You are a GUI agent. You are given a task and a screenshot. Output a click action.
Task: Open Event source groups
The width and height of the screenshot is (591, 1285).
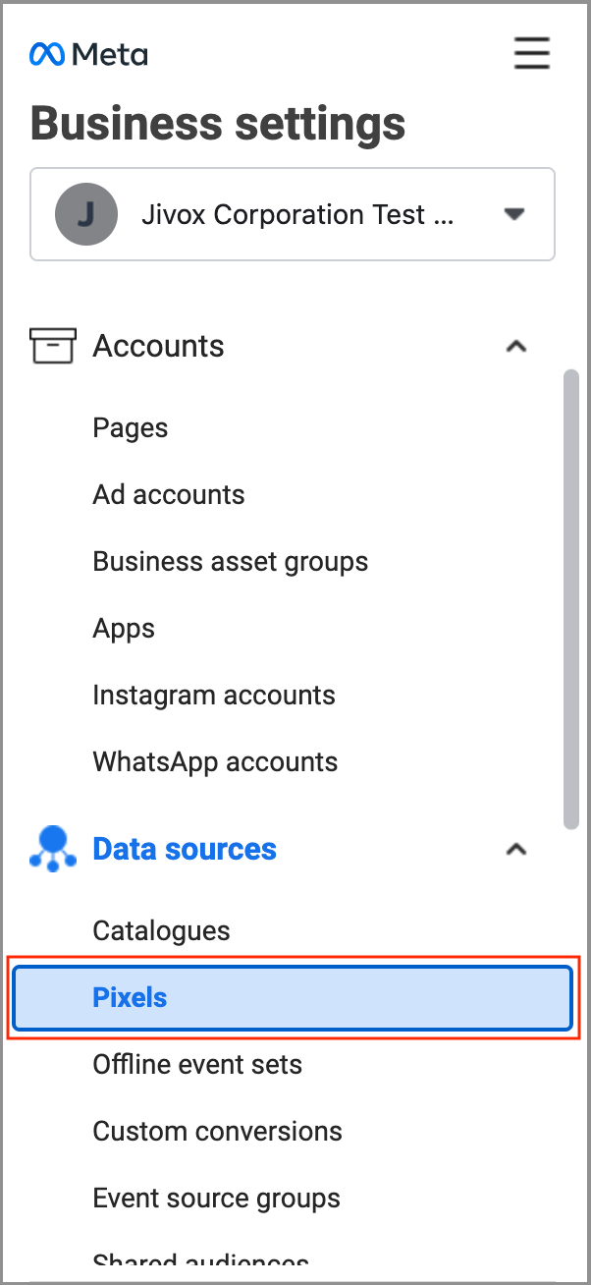(216, 1198)
